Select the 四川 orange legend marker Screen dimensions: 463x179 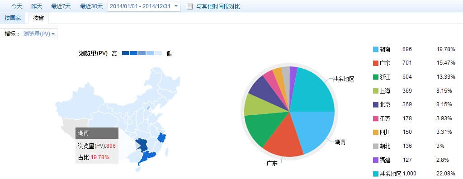pos(376,132)
